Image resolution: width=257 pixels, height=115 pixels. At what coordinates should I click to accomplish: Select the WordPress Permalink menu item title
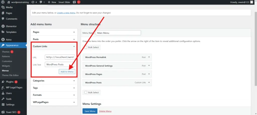96,57
